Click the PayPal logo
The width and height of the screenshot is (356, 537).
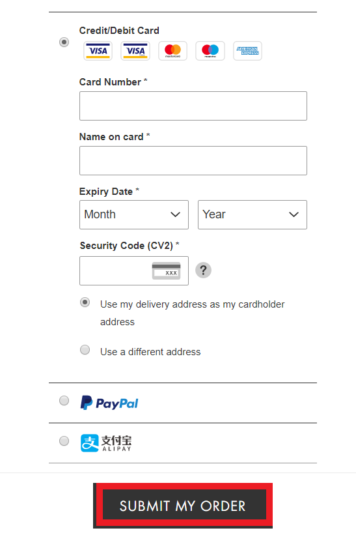[x=109, y=403]
